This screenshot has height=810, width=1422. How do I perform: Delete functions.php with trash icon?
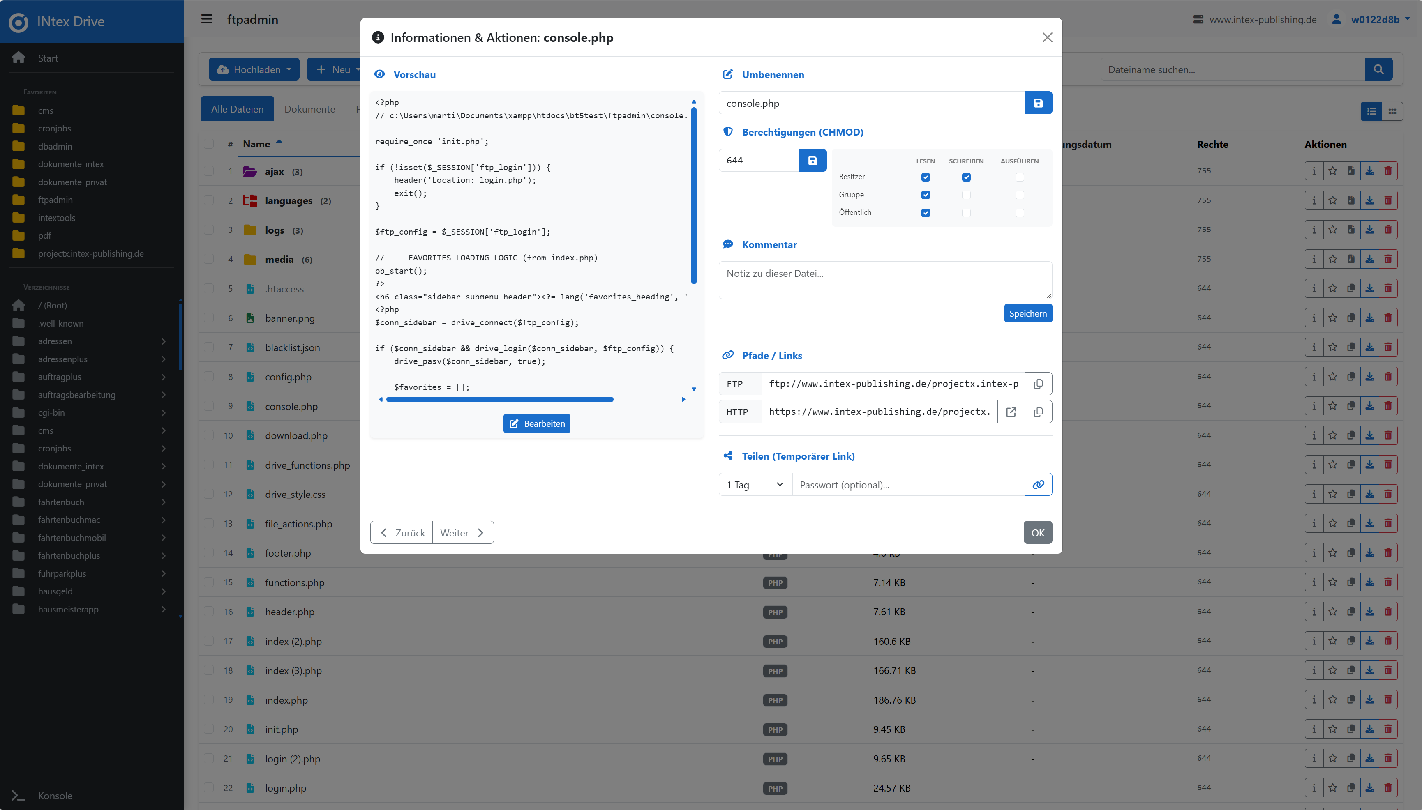(x=1389, y=582)
